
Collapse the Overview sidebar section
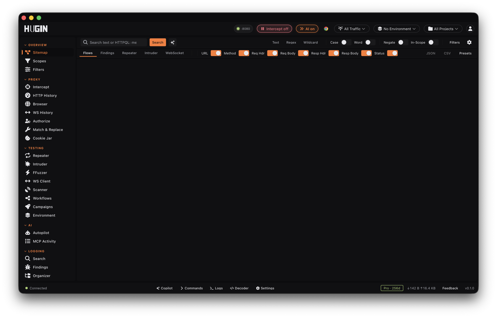(36, 45)
